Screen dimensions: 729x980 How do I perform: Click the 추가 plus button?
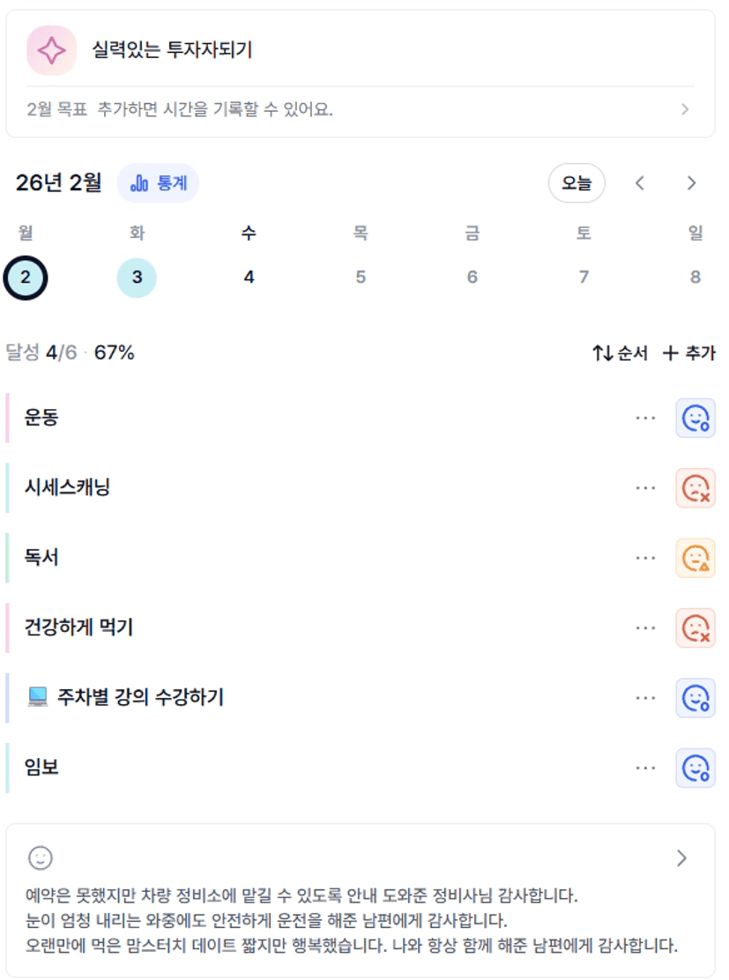(x=689, y=353)
